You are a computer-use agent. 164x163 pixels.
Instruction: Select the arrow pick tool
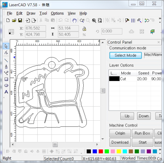[x=6, y=46]
